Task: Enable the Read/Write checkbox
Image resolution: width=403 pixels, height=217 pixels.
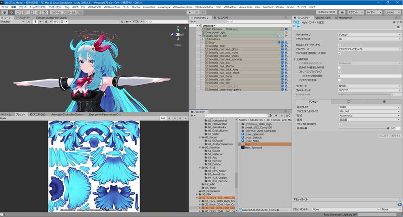Action: (x=339, y=67)
